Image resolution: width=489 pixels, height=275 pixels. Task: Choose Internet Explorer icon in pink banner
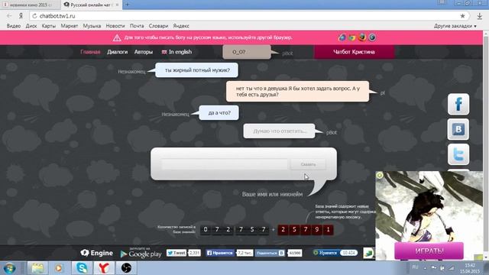click(342, 37)
